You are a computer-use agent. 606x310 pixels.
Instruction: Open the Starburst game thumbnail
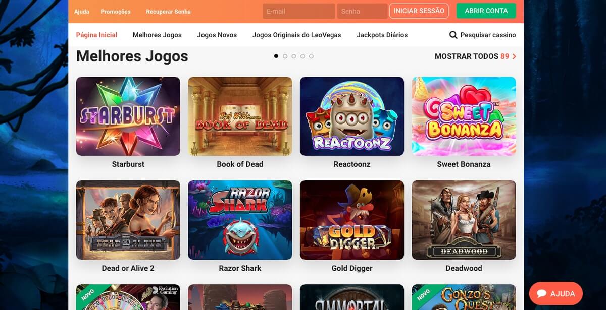(128, 116)
